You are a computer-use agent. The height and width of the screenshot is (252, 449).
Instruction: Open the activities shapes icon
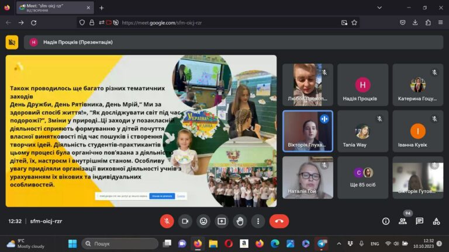click(436, 221)
